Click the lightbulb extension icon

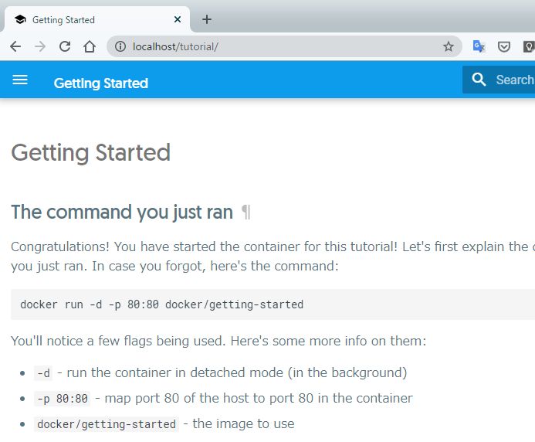point(529,46)
